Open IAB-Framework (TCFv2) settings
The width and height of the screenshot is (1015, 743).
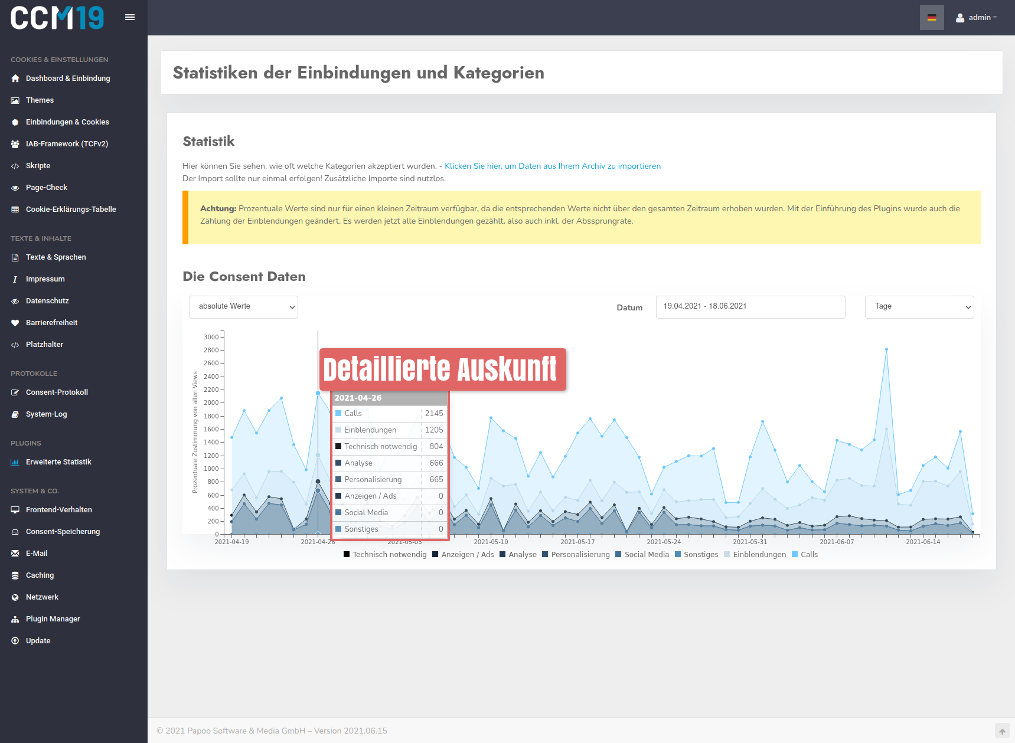coord(67,144)
